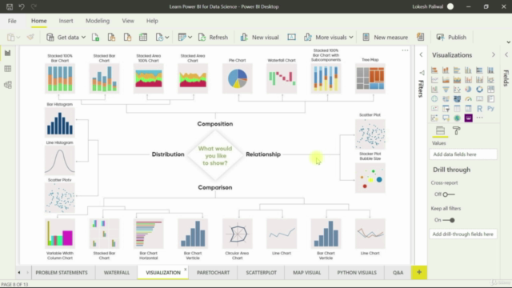Select the Treemap visual icon
Viewport: 512px width, 288px height.
tap(490, 89)
